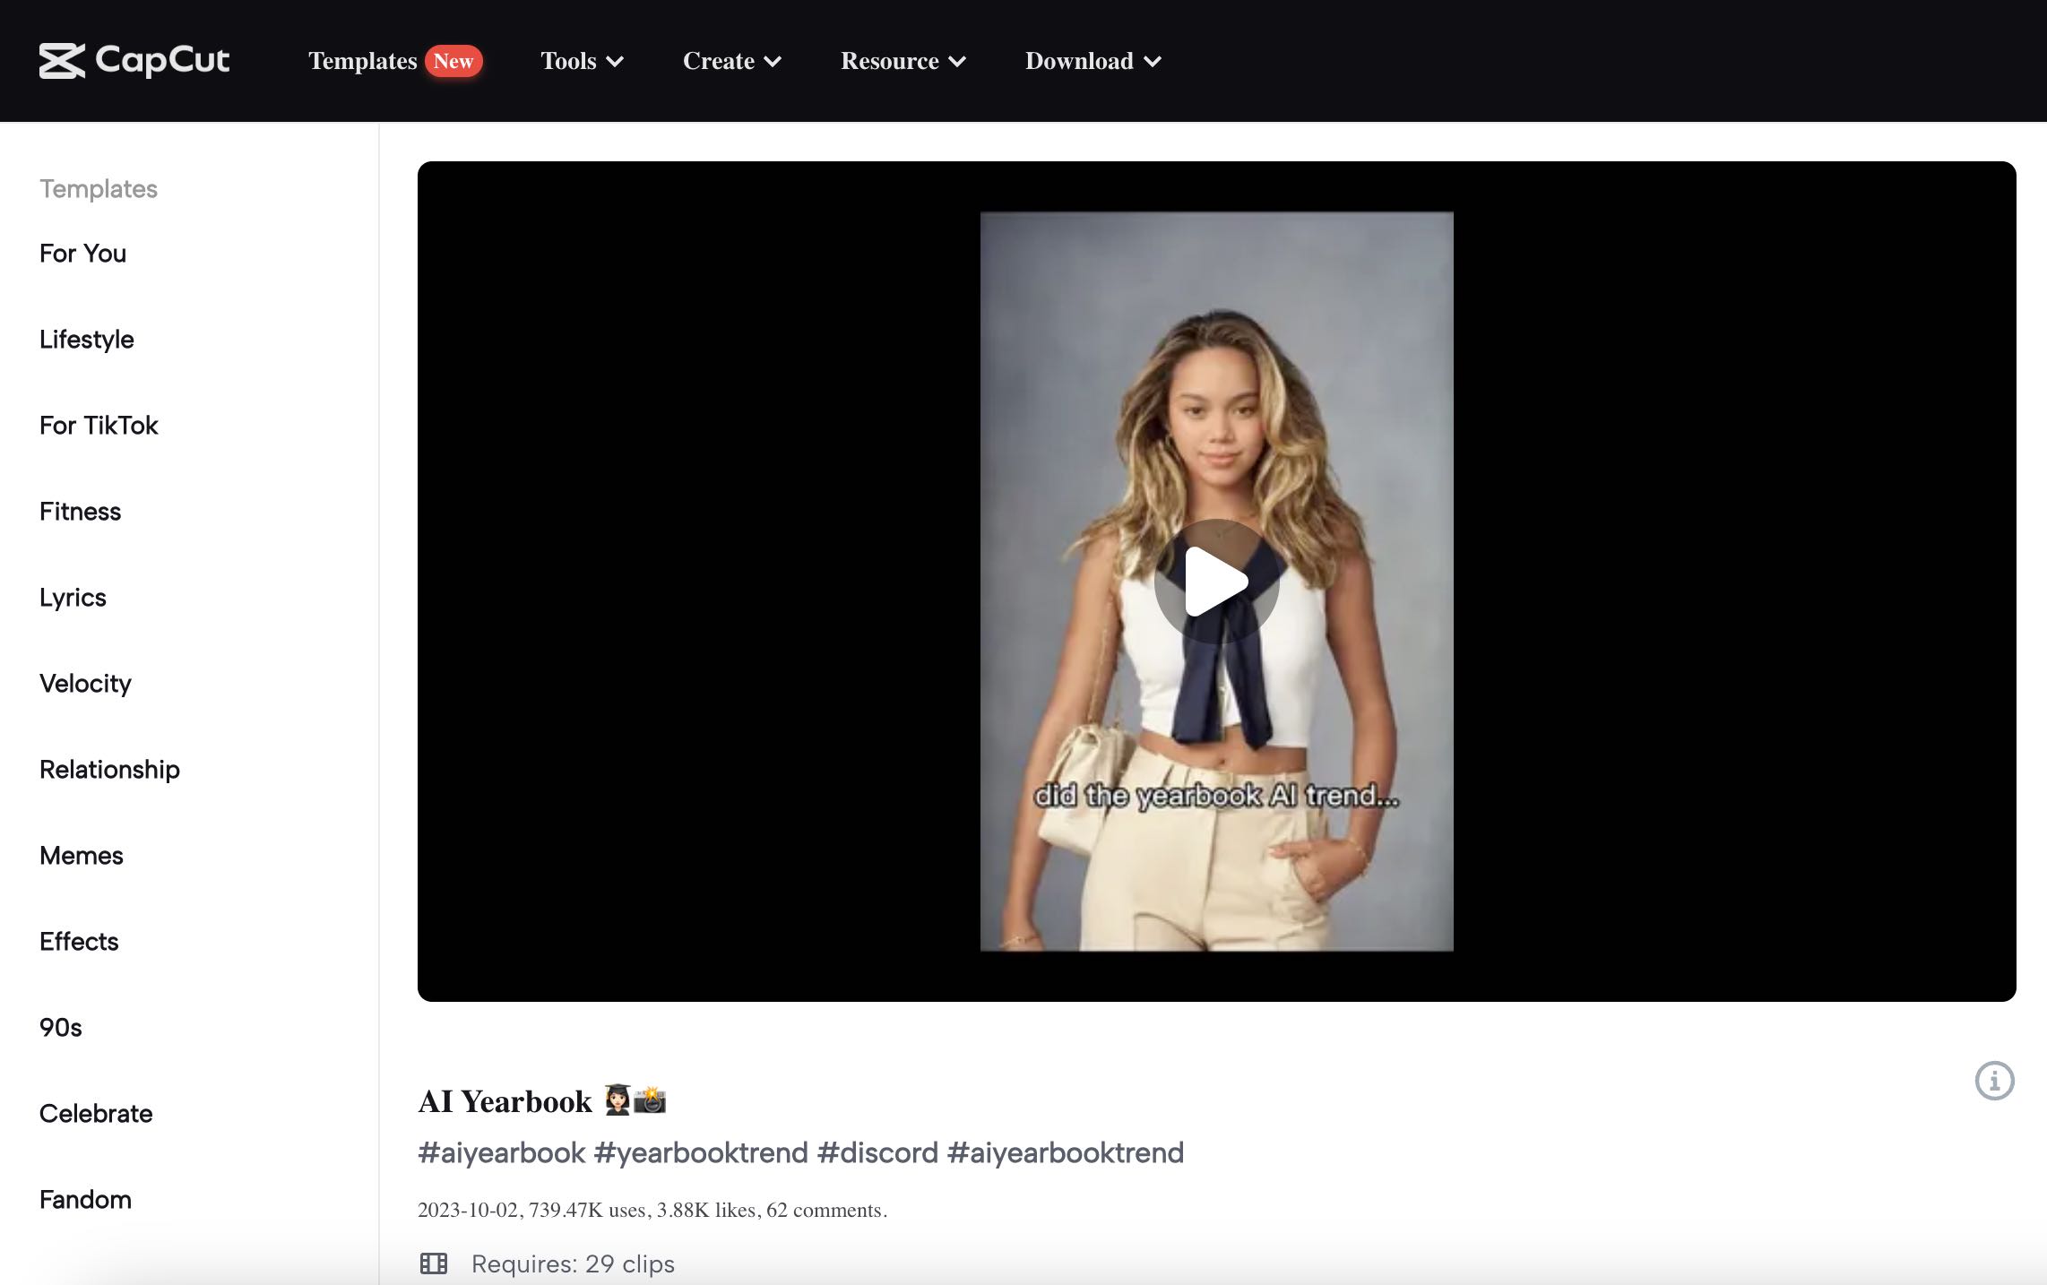Screen dimensions: 2047x1285
Task: Open the Lifestyle templates category
Action: click(x=86, y=340)
